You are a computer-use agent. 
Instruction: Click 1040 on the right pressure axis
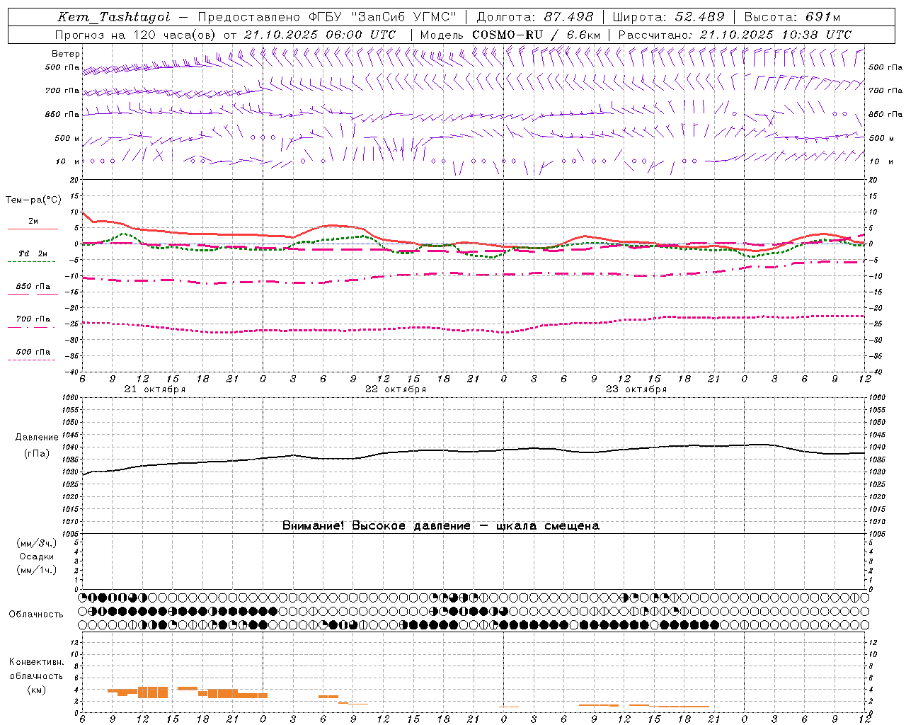[x=877, y=447]
